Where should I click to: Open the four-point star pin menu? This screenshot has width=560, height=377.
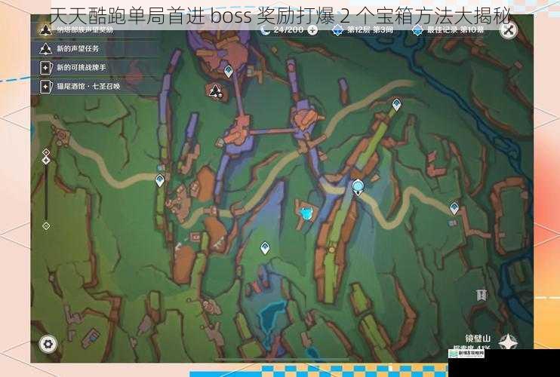(x=508, y=342)
